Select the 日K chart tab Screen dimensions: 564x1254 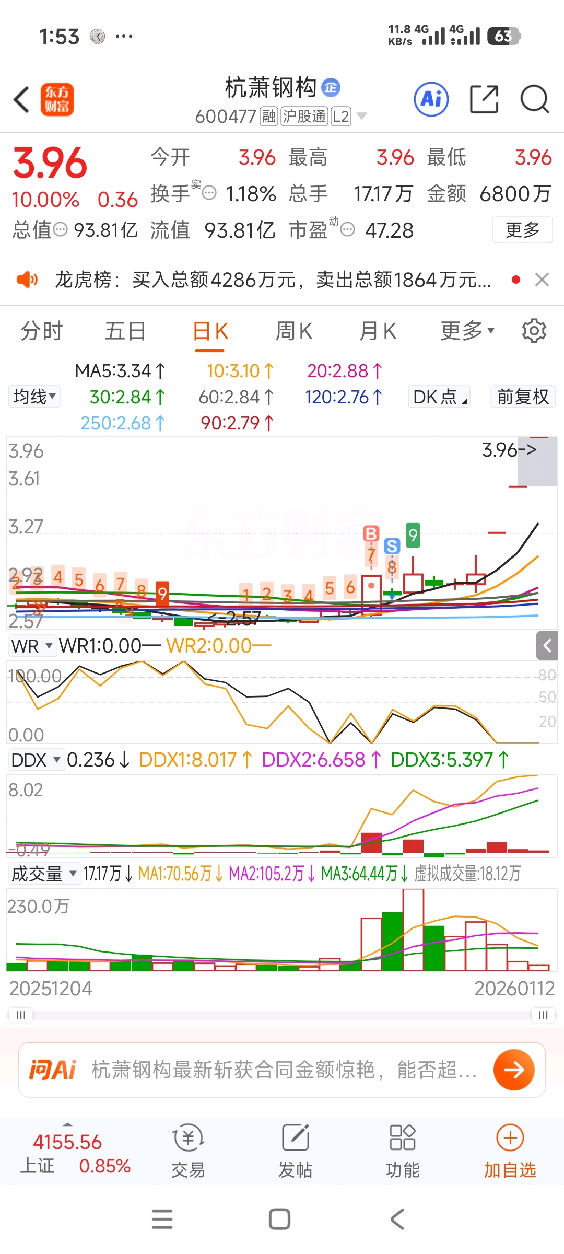(x=210, y=331)
